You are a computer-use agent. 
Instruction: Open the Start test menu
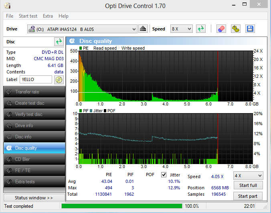click(x=28, y=16)
